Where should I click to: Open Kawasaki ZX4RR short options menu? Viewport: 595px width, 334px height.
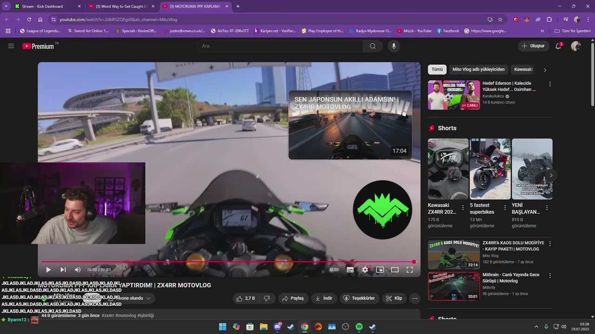click(463, 208)
